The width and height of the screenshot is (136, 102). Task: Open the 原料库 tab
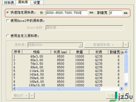(x=23, y=2)
